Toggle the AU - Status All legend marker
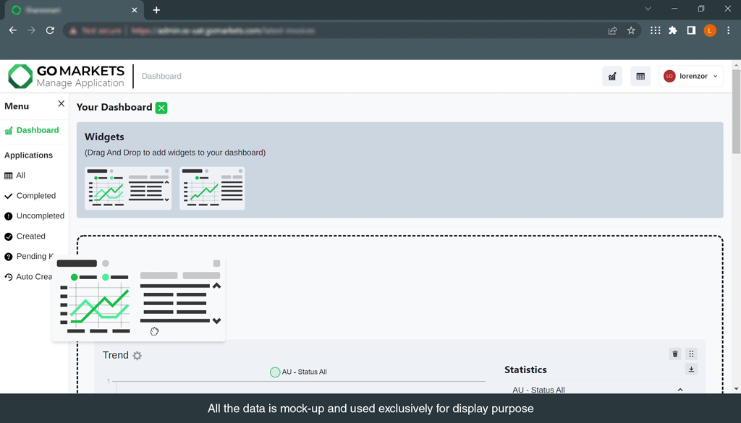The image size is (741, 423). coord(274,372)
